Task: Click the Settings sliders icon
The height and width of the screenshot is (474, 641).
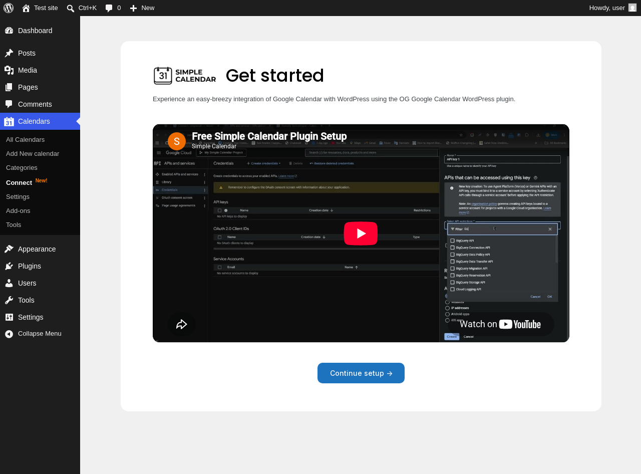Action: 9,317
